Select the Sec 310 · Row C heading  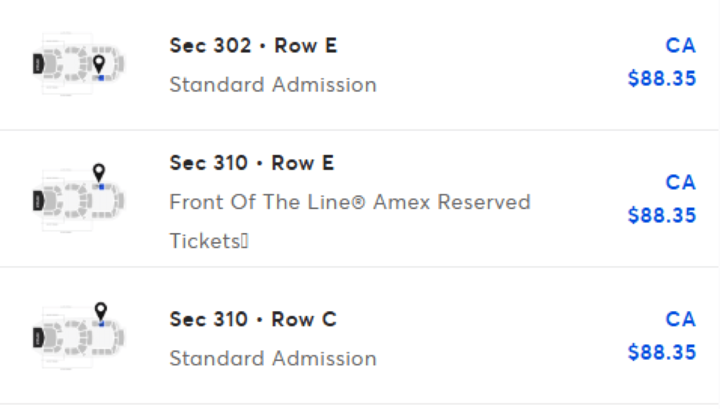[253, 320]
